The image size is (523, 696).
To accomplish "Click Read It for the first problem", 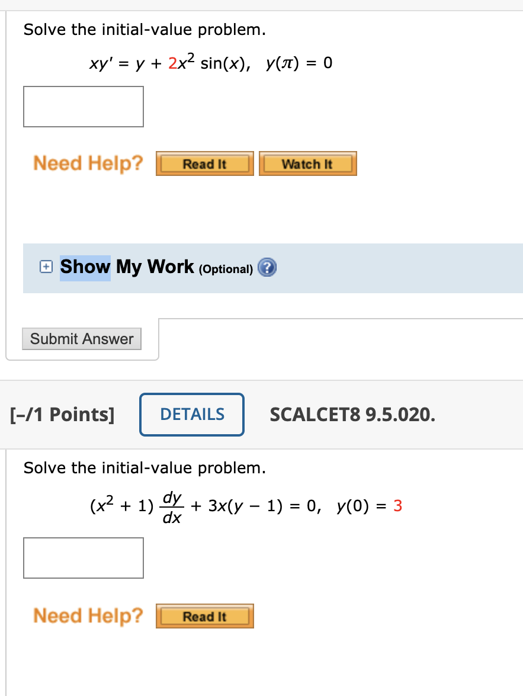I will click(204, 163).
